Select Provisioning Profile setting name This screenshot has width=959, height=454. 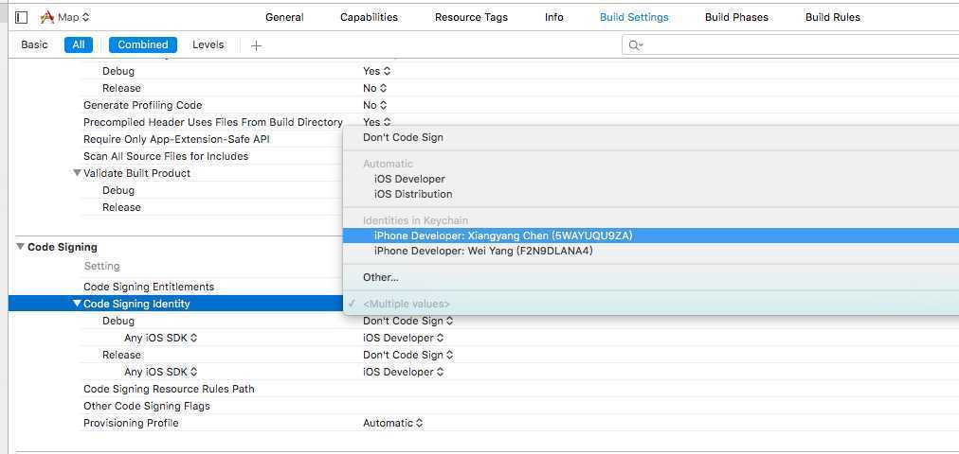point(131,423)
